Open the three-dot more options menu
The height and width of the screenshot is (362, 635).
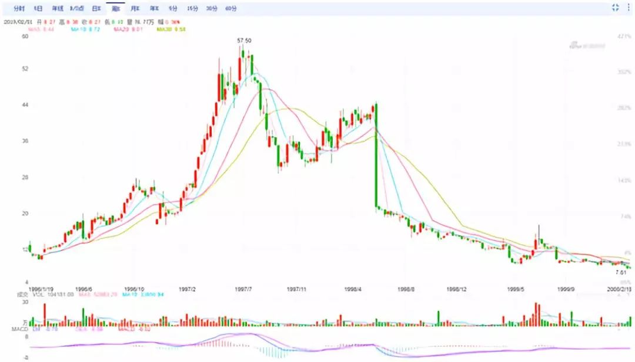click(x=629, y=8)
